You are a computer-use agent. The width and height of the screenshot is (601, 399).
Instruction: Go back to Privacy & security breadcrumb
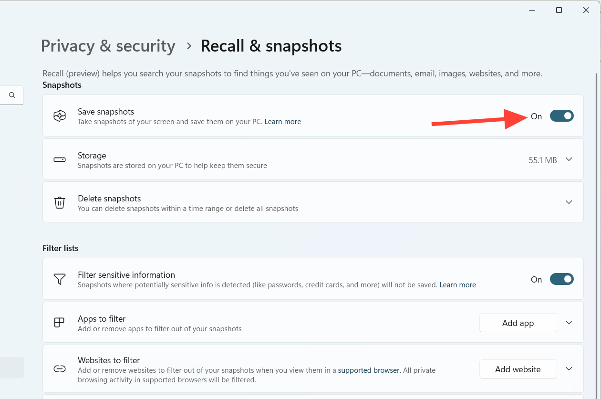(x=108, y=46)
